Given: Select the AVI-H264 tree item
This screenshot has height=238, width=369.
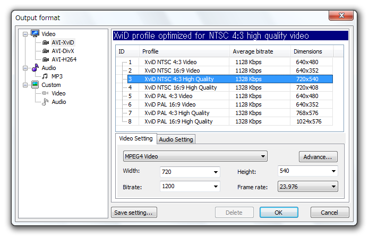Looking at the screenshot, I should pos(64,59).
